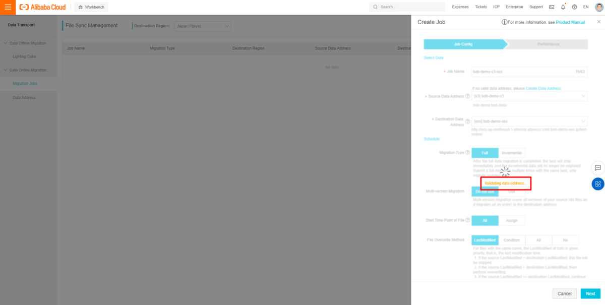Click the Select Data section heading
605x305 pixels.
[x=434, y=58]
